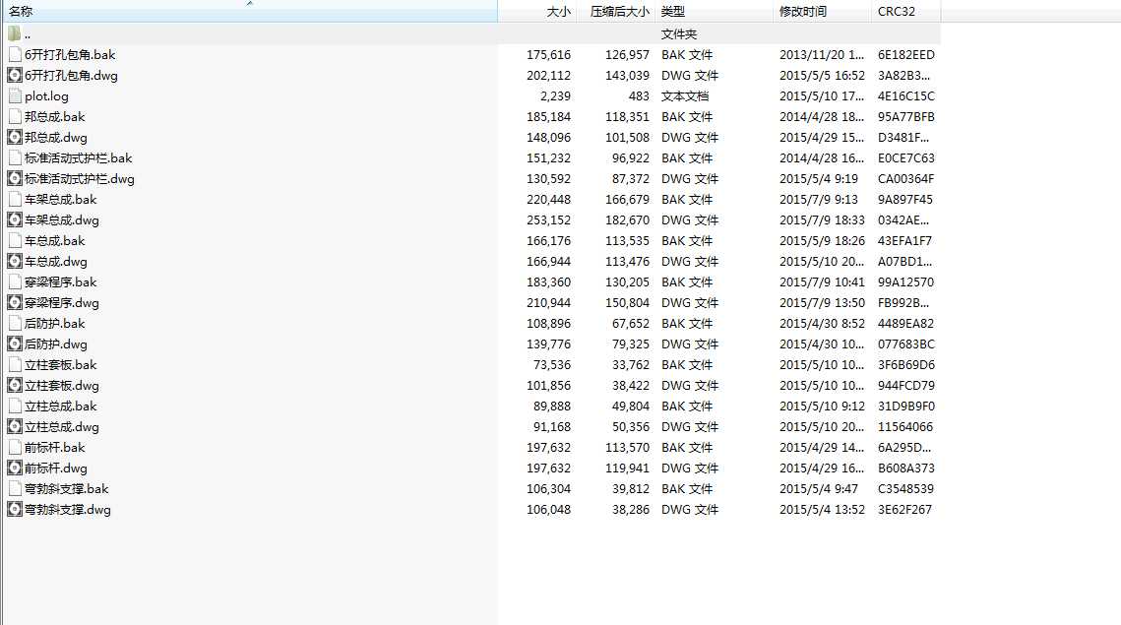Click the 立柱总成.dwg drawing icon
1121x625 pixels.
15,427
